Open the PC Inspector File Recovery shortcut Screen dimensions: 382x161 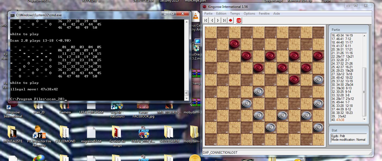click(39, 135)
